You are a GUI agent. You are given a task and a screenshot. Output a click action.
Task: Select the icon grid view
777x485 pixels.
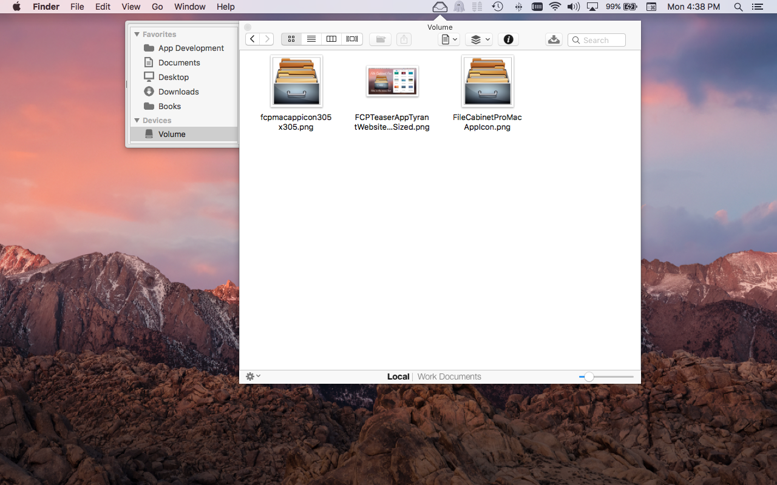(291, 39)
